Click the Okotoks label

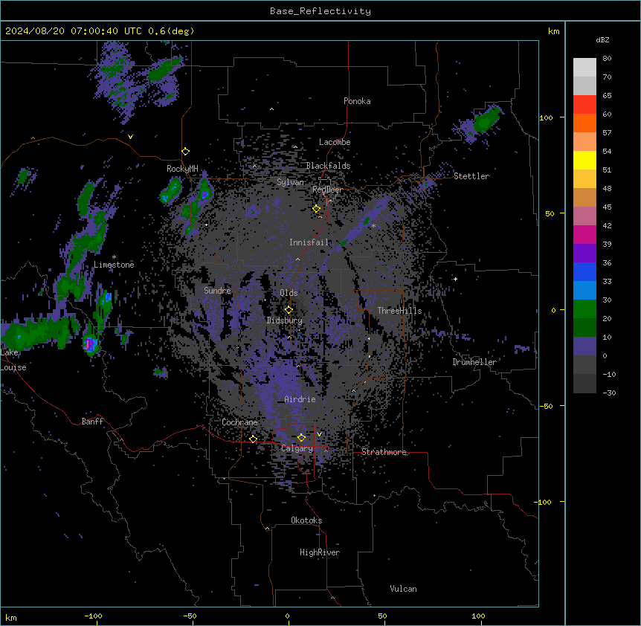[x=306, y=520]
